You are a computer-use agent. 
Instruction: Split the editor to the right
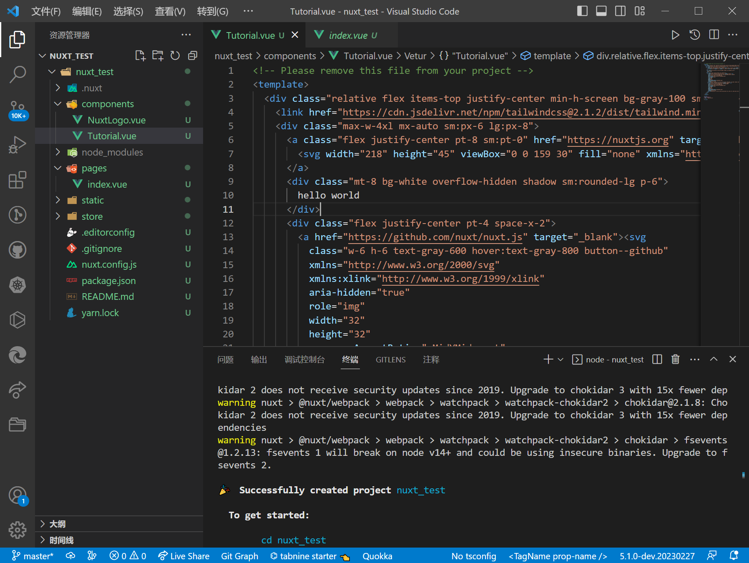714,35
